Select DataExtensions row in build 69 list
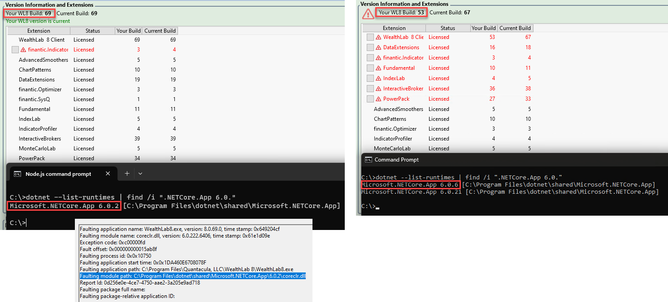 (x=92, y=80)
